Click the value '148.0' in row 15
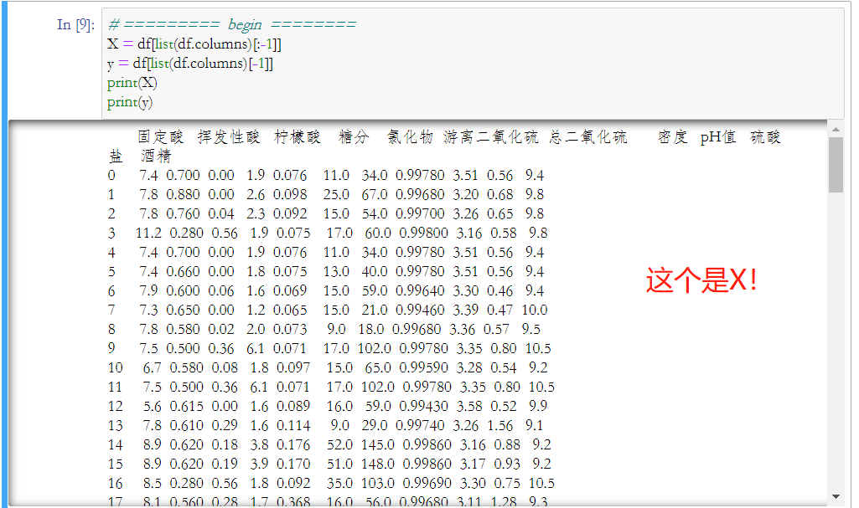Image resolution: width=859 pixels, height=508 pixels. 378,464
